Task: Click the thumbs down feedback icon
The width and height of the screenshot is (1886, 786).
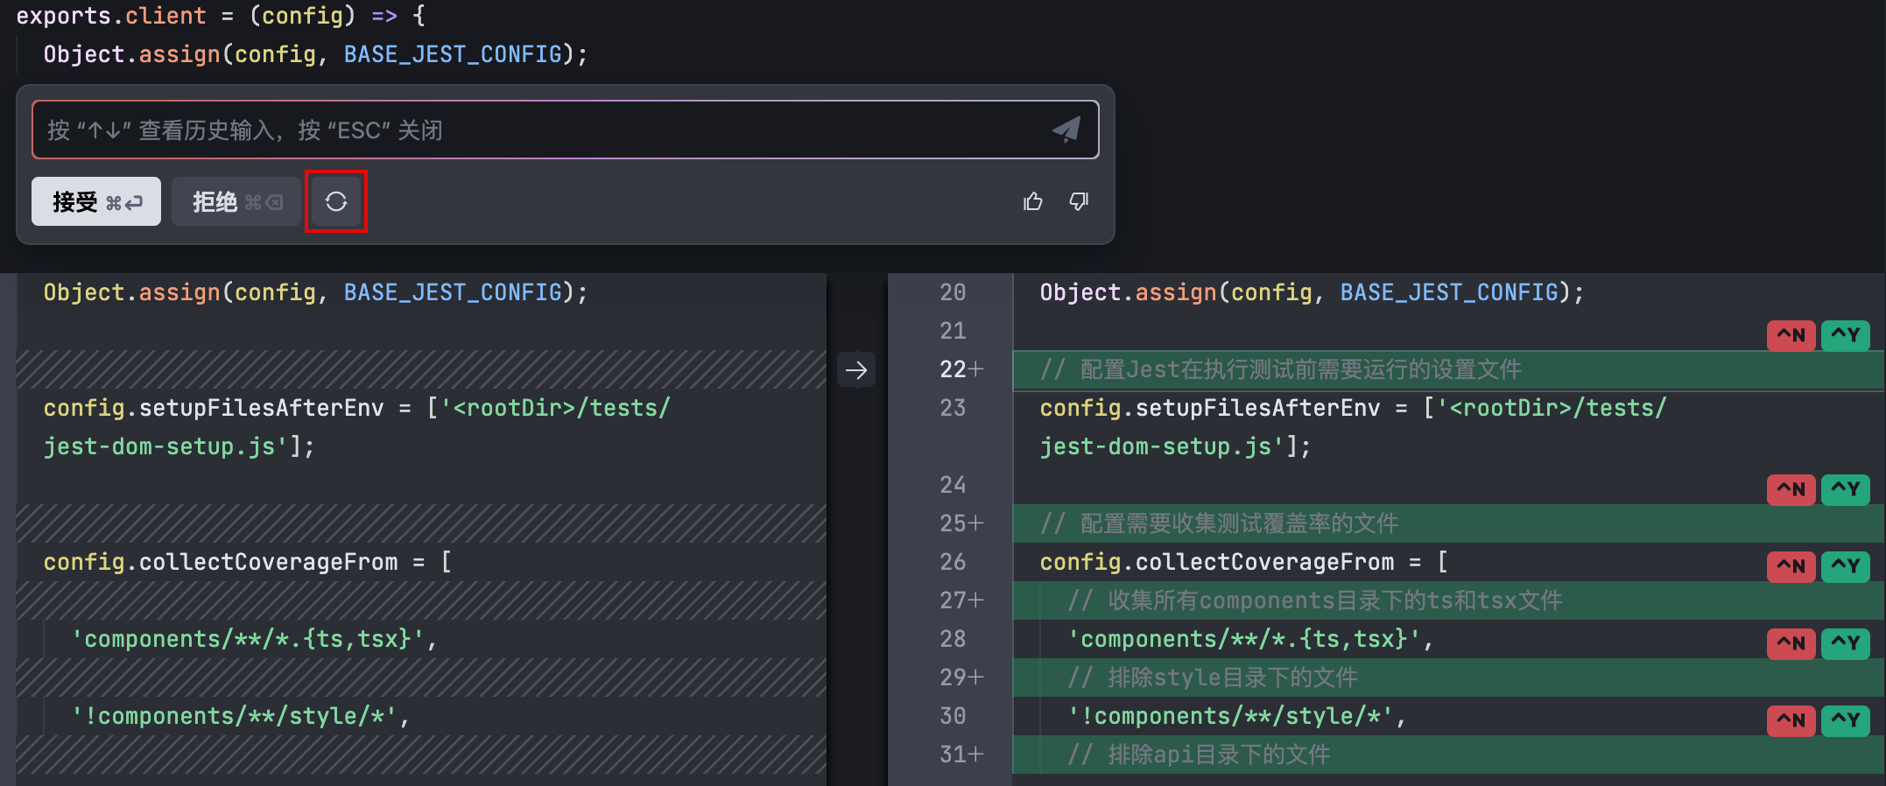Action: pyautogui.click(x=1079, y=202)
